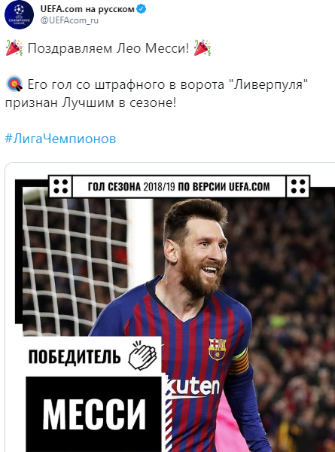Open the UEFA Champions League profile avatar
Screen dimensions: 335x452
tap(19, 15)
